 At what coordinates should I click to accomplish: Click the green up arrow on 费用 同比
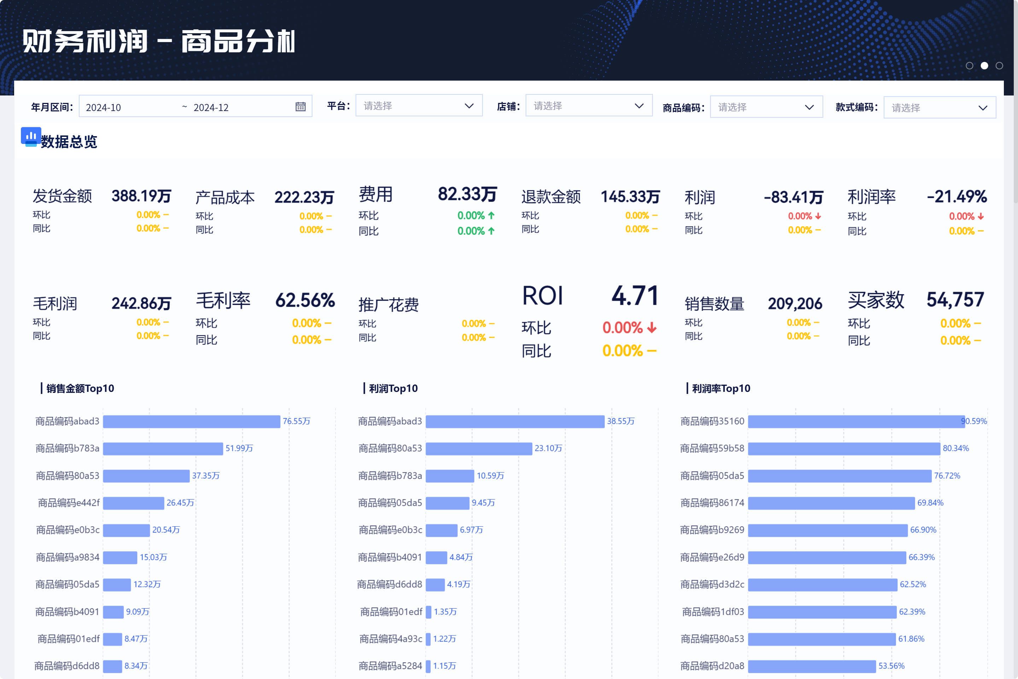491,231
